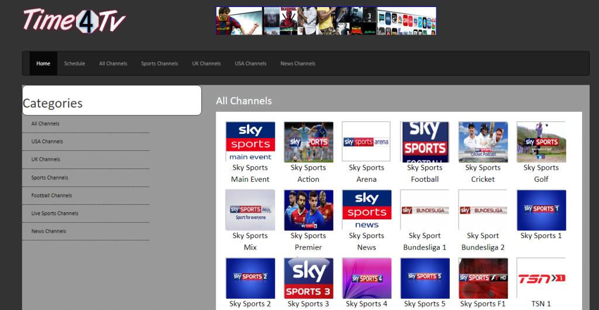
Task: Open UK Channels in navigation bar
Action: coord(206,63)
